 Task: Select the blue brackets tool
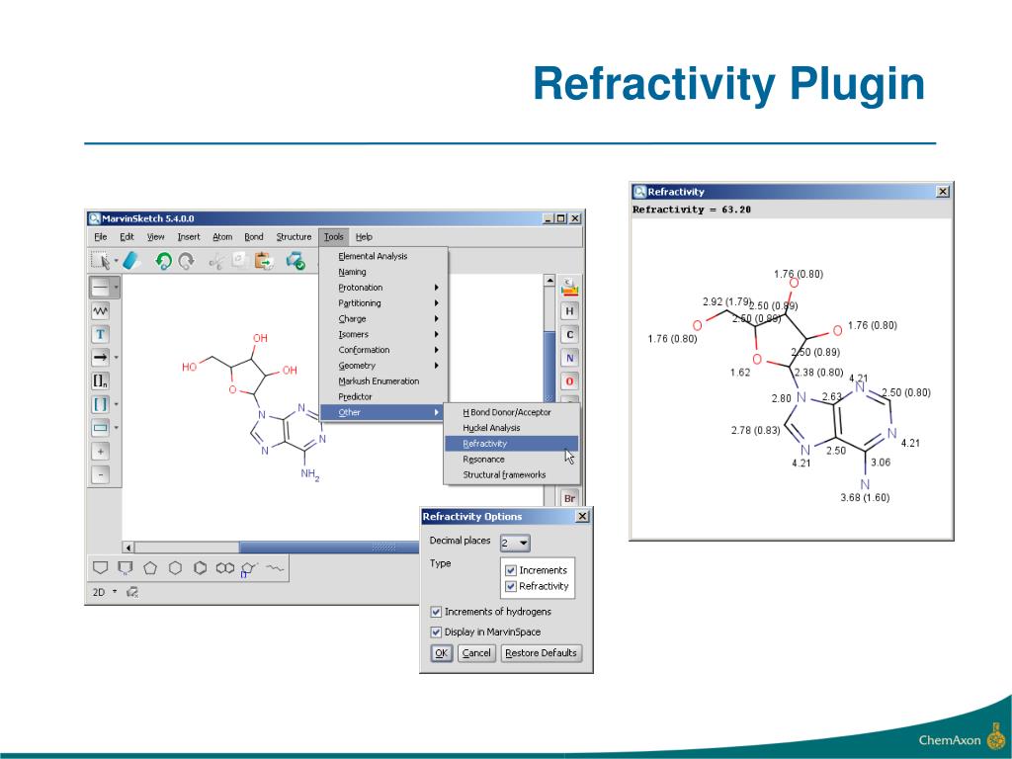tap(100, 404)
